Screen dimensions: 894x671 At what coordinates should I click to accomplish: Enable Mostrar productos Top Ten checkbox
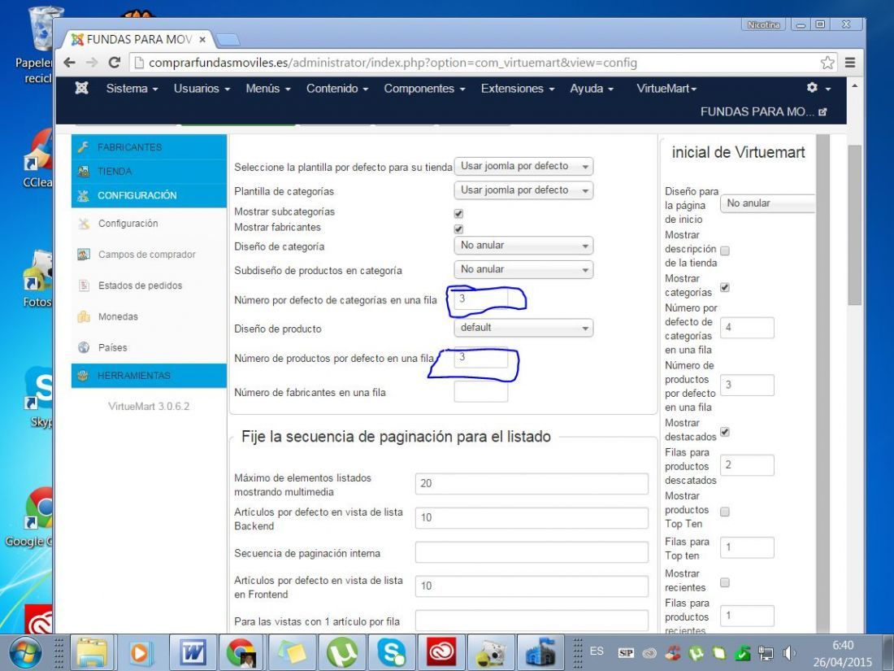coord(725,512)
